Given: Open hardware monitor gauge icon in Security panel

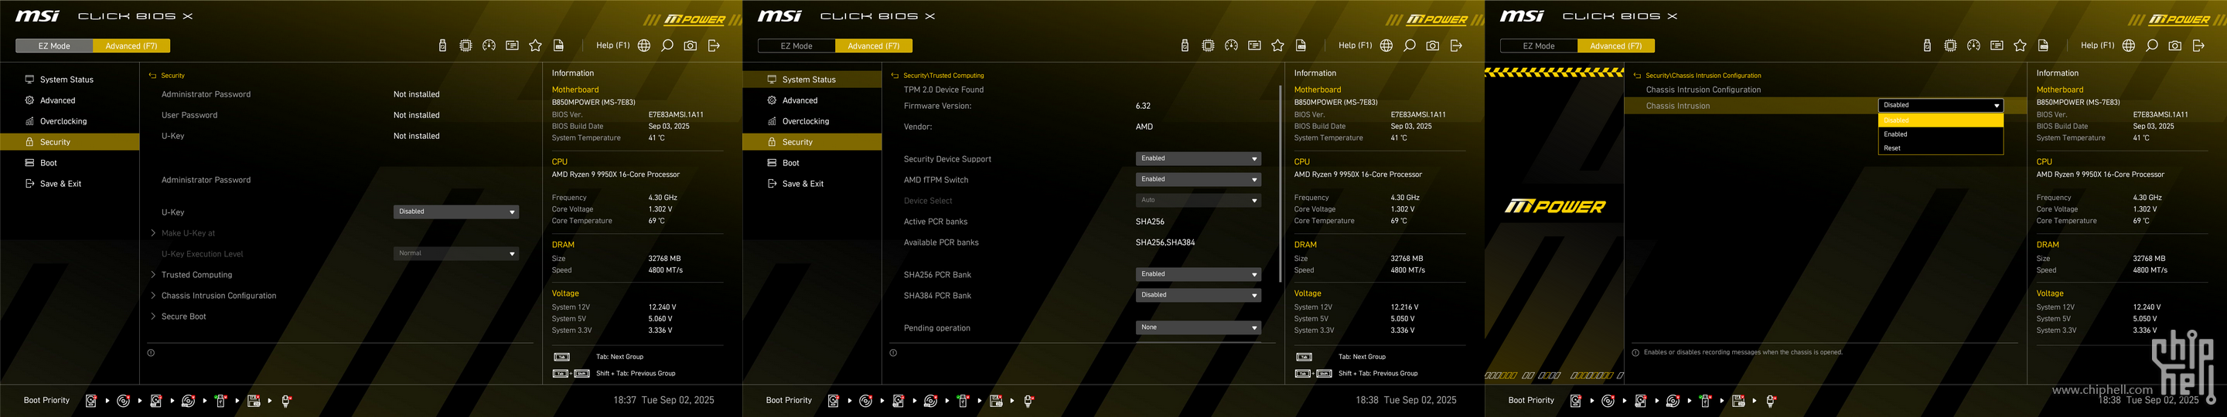Looking at the screenshot, I should click(x=489, y=46).
